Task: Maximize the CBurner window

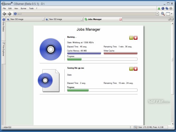Action: click(x=168, y=4)
